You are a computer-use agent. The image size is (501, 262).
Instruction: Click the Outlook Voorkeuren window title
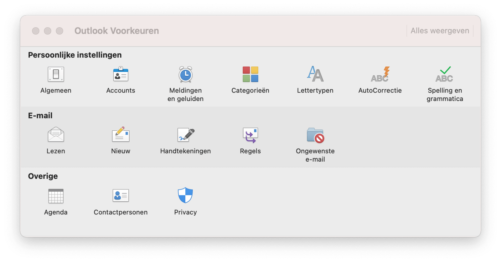pyautogui.click(x=116, y=31)
